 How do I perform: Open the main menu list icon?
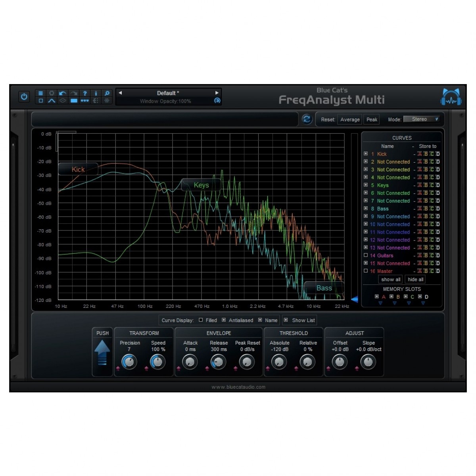pos(40,93)
